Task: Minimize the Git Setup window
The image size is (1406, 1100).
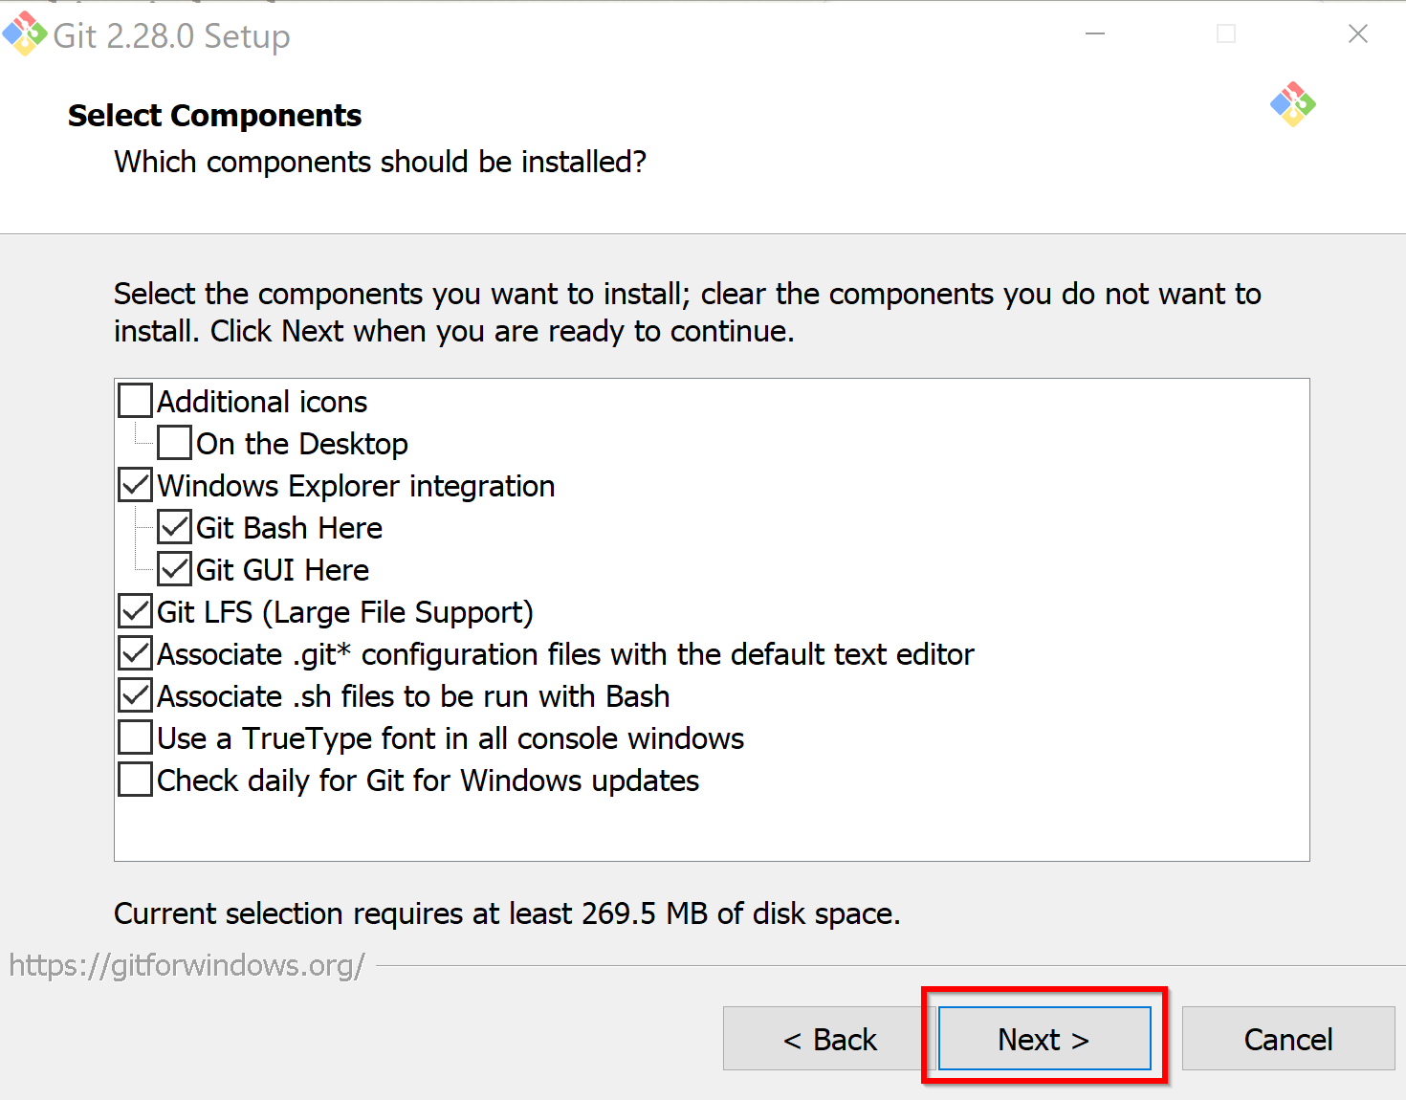Action: (1095, 33)
